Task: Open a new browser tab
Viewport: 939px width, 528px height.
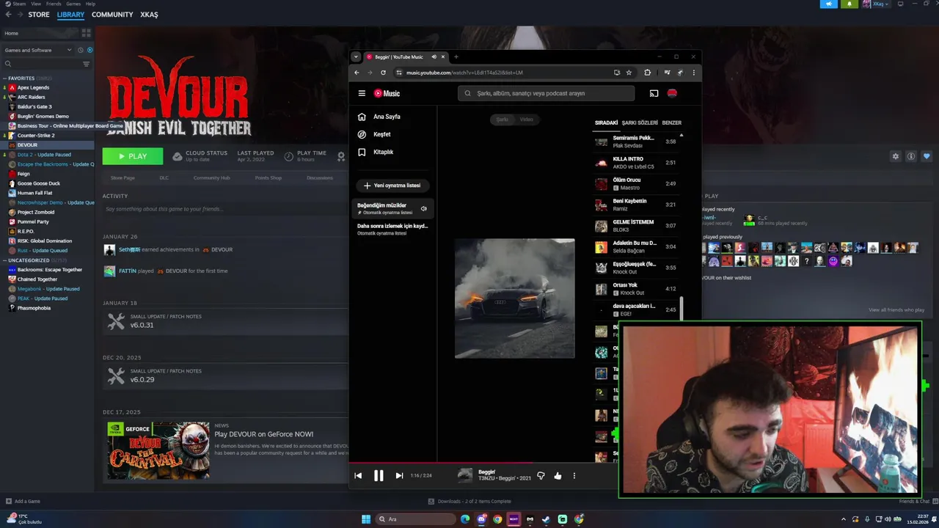Action: pos(456,56)
